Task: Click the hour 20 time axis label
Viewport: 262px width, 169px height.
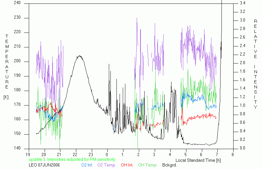Action: (x=44, y=154)
